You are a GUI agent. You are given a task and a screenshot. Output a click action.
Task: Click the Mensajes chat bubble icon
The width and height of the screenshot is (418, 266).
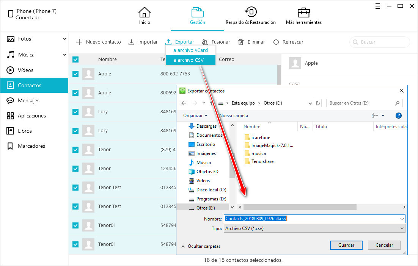tap(10, 100)
